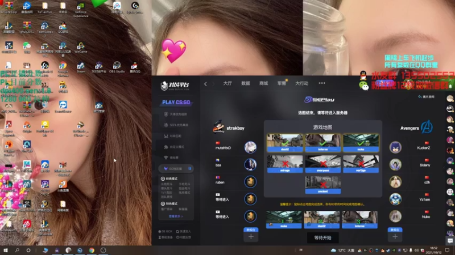This screenshot has height=255, width=455.
Task: Click the plus button under strakboy team
Action: click(251, 236)
